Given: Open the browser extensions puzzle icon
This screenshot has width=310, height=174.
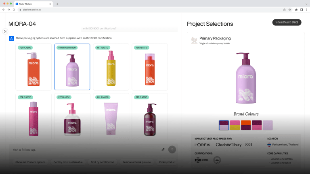Looking at the screenshot, I should [296, 9].
